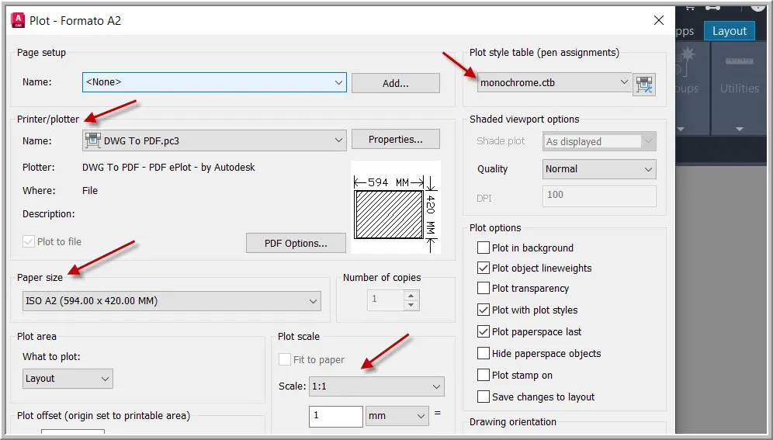Uncheck Plot object lineweights
Viewport: 773px width, 440px height.
484,268
